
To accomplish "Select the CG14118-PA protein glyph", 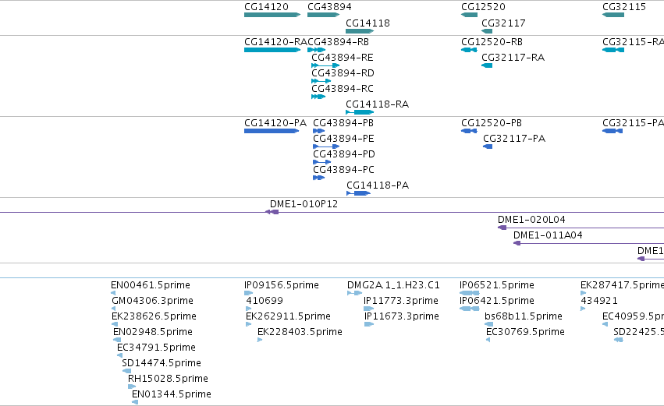I will (x=358, y=194).
